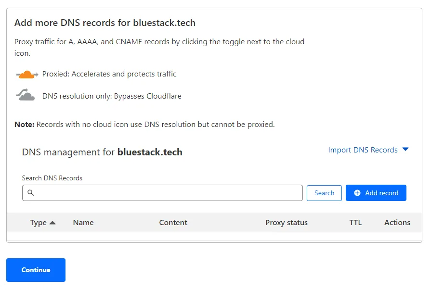The image size is (431, 290).
Task: Sort by Type using arrow icon
Action: 52,223
